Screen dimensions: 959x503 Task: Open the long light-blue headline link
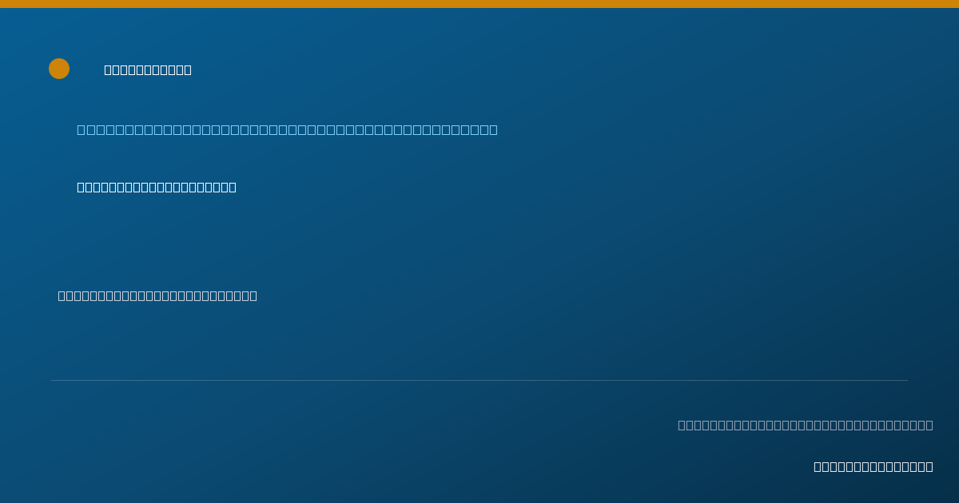pyautogui.click(x=287, y=129)
